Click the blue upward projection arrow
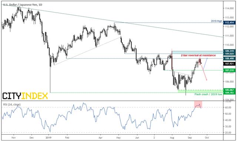237x142 pixels. (x=205, y=63)
